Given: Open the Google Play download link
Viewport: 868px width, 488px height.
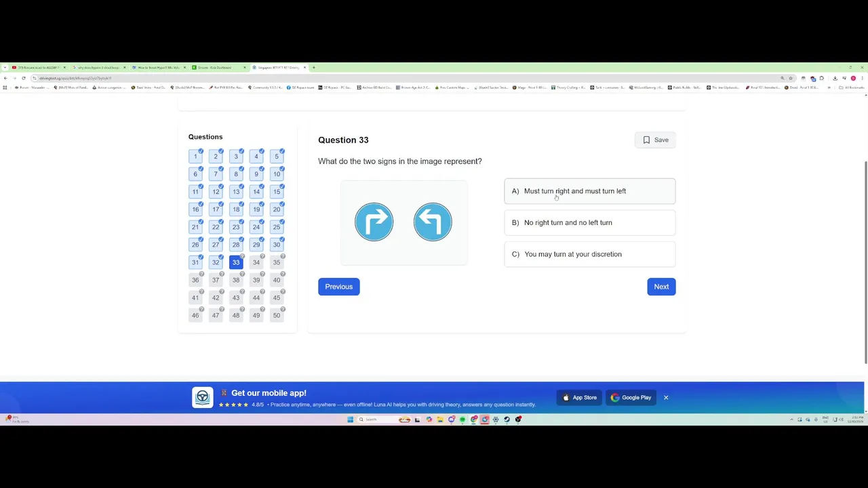Looking at the screenshot, I should [x=631, y=397].
